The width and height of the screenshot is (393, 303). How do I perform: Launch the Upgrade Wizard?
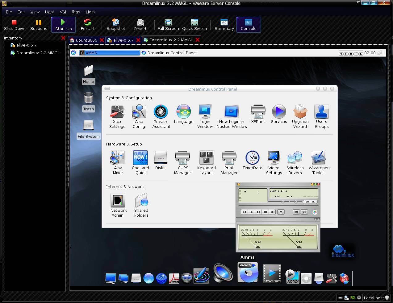coord(300,117)
